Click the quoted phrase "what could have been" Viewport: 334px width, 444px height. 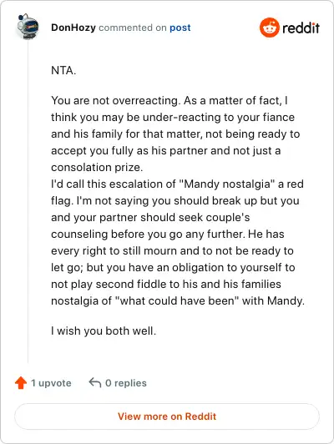coord(177,300)
